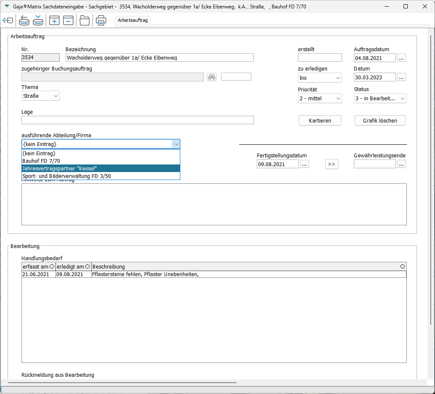Toggle the 'Beschreibung' column header circle
435x394 pixels.
coord(403,266)
